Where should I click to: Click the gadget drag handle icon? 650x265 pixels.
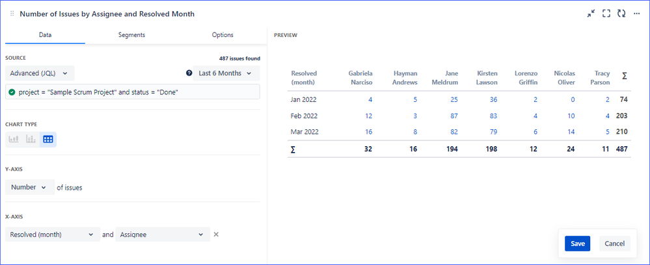point(12,14)
